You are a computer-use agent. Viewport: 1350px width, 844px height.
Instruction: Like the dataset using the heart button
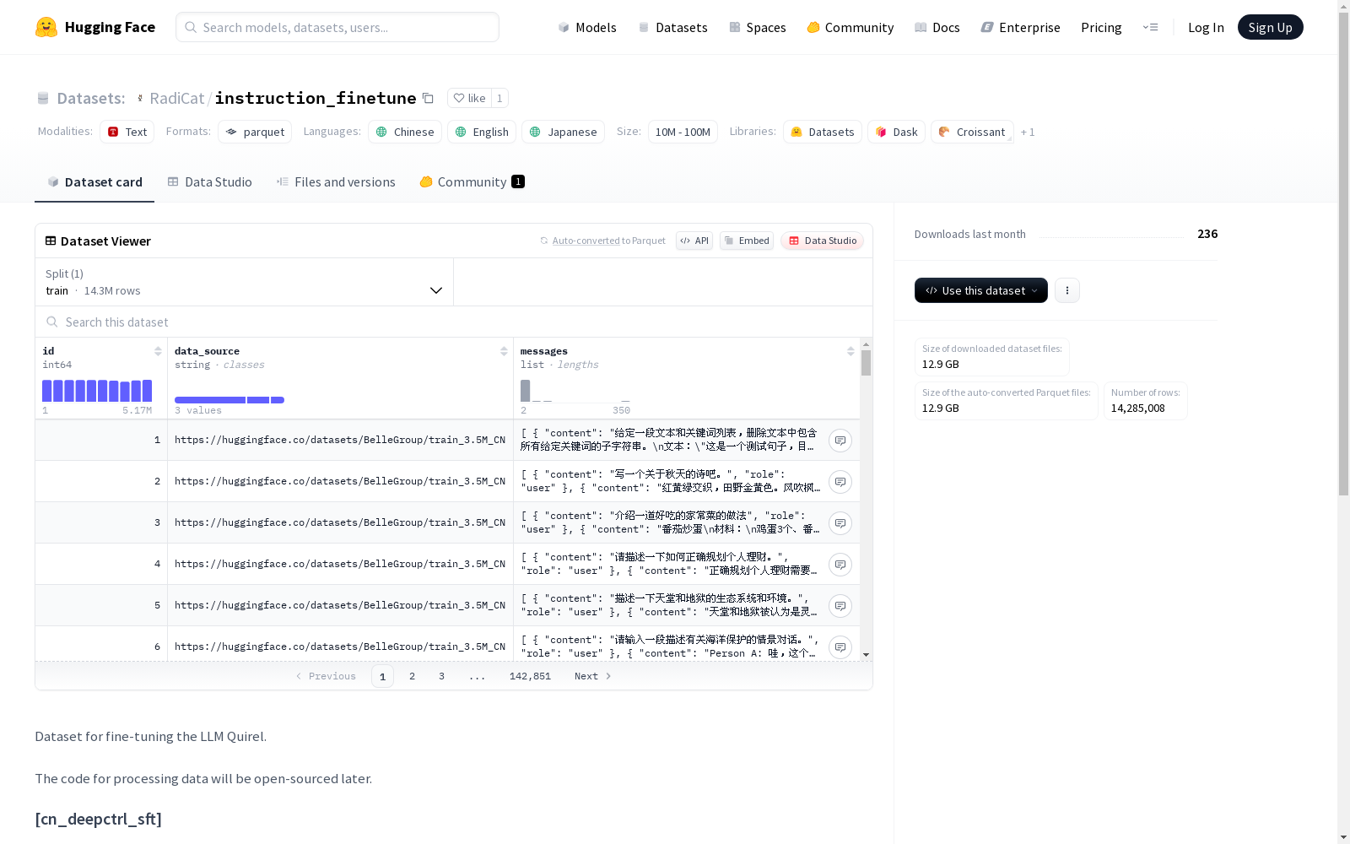(469, 98)
